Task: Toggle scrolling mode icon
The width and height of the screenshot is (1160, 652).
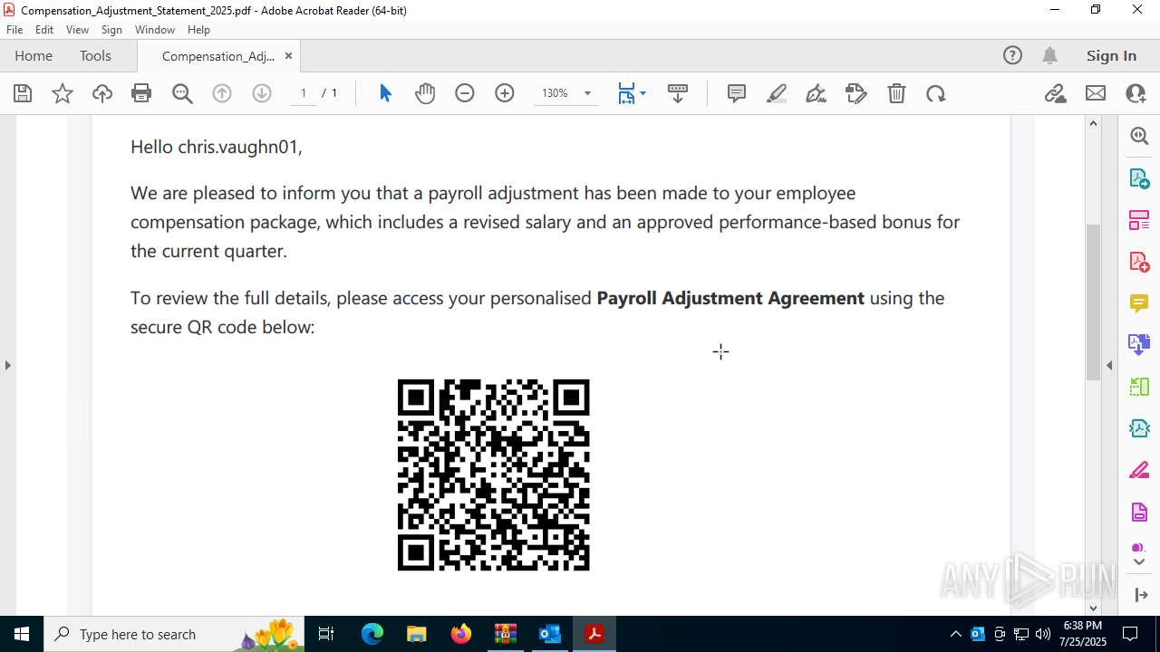Action: pyautogui.click(x=678, y=93)
